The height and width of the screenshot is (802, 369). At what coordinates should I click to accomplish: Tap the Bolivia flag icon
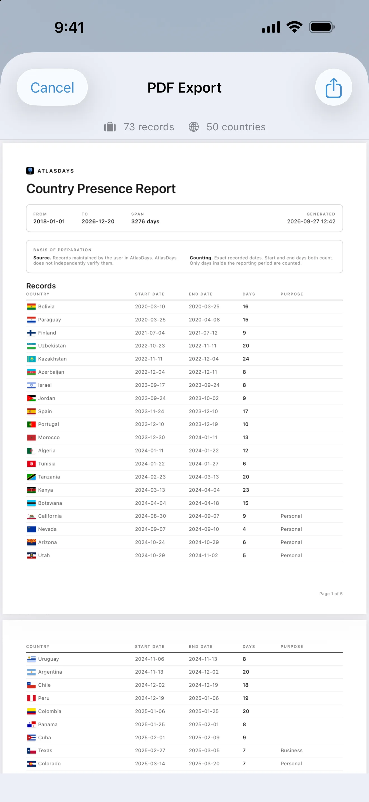pyautogui.click(x=31, y=307)
